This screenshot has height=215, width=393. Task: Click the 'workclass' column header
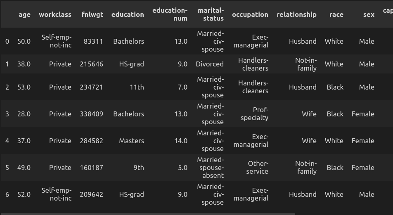55,14
